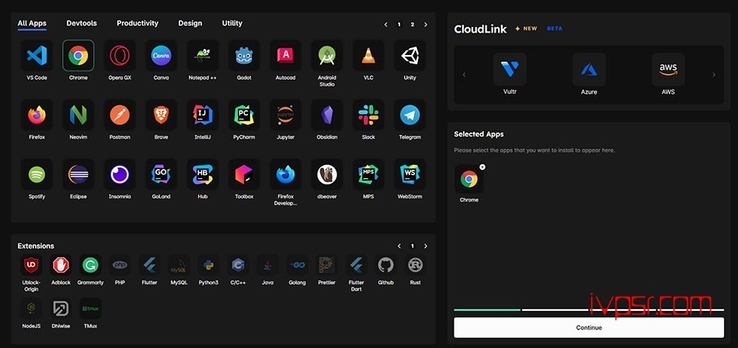Viewport: 738px width, 348px height.
Task: Select the Flutter Dart extension
Action: tap(357, 265)
